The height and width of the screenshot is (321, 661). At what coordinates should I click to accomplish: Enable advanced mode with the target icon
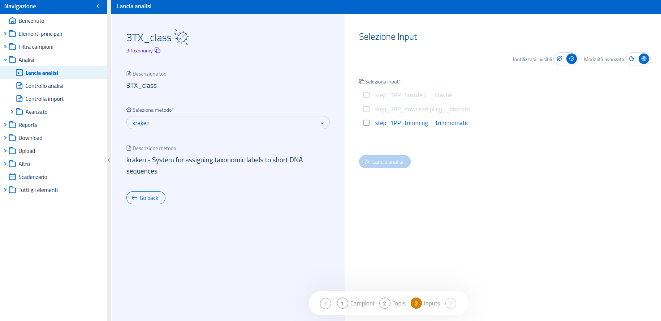[644, 59]
